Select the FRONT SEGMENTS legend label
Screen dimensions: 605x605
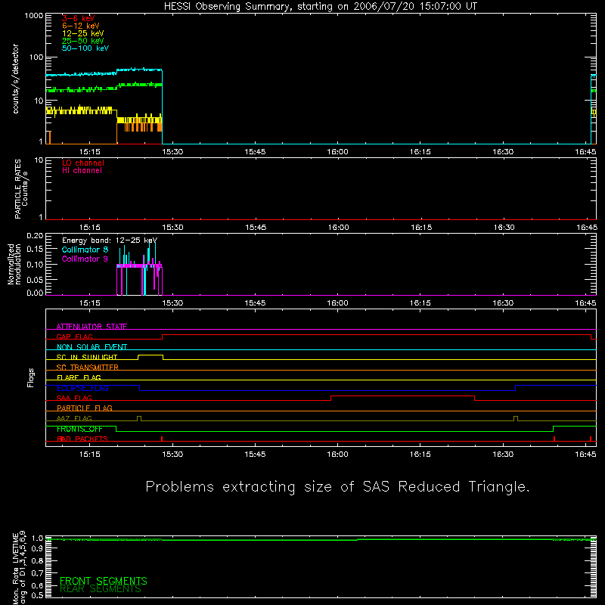(x=104, y=581)
